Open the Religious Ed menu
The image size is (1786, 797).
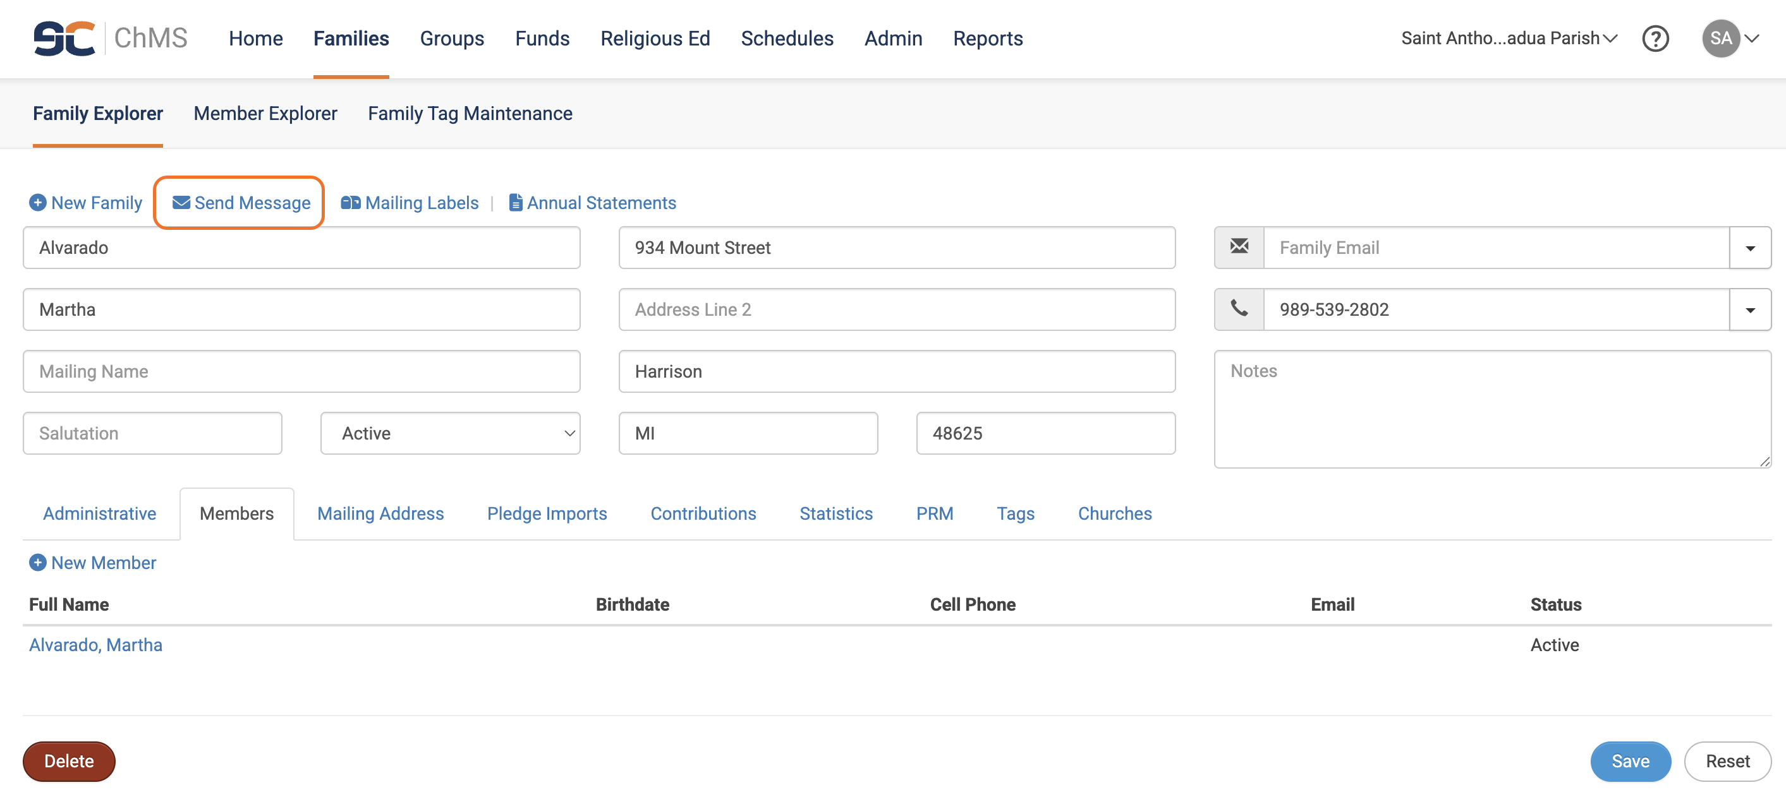coord(655,38)
